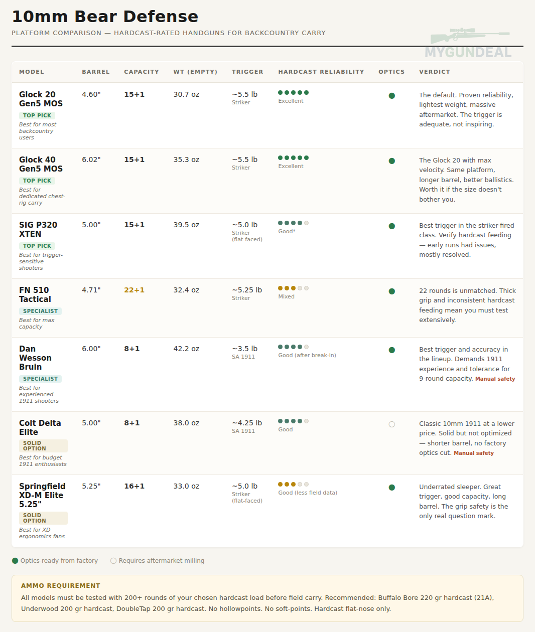Sort by the HARDCAST RELIABILITY column header
The width and height of the screenshot is (535, 632).
pyautogui.click(x=321, y=72)
